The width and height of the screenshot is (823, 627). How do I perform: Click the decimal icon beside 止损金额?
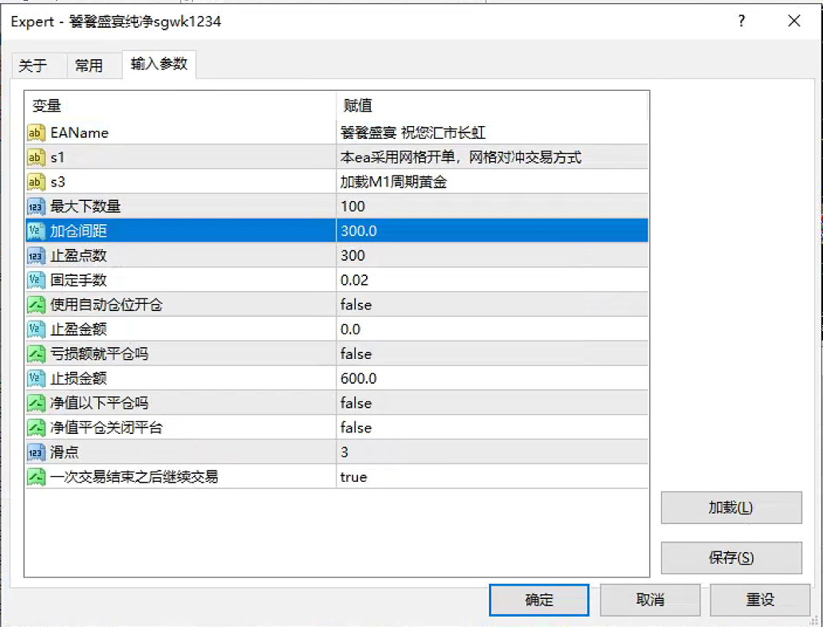tap(37, 378)
